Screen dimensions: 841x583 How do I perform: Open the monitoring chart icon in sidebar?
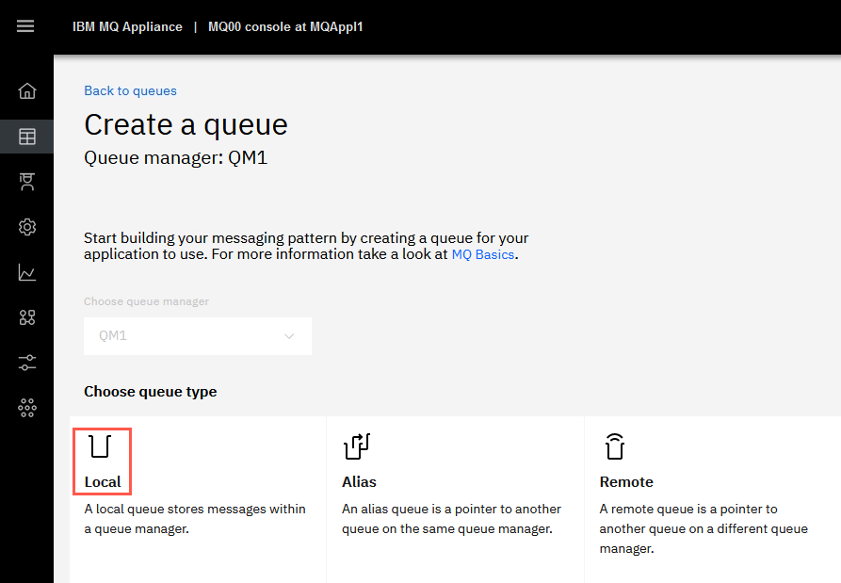[26, 272]
